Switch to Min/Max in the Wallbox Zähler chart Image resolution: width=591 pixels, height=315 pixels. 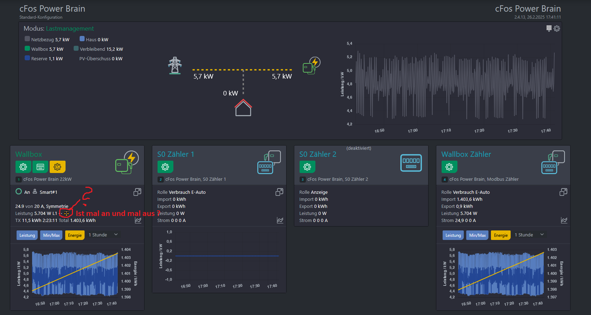click(478, 235)
